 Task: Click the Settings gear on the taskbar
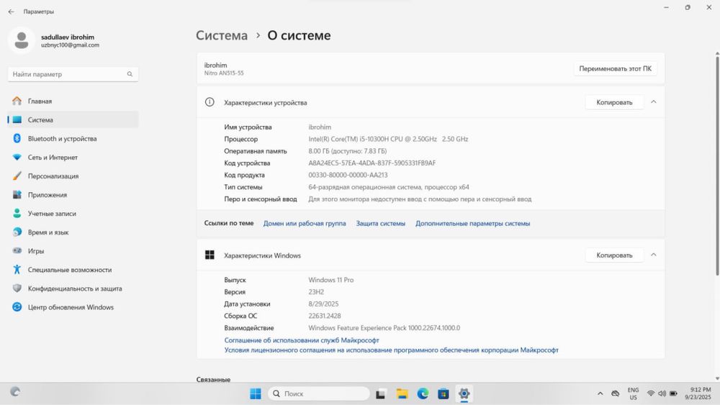click(x=464, y=393)
